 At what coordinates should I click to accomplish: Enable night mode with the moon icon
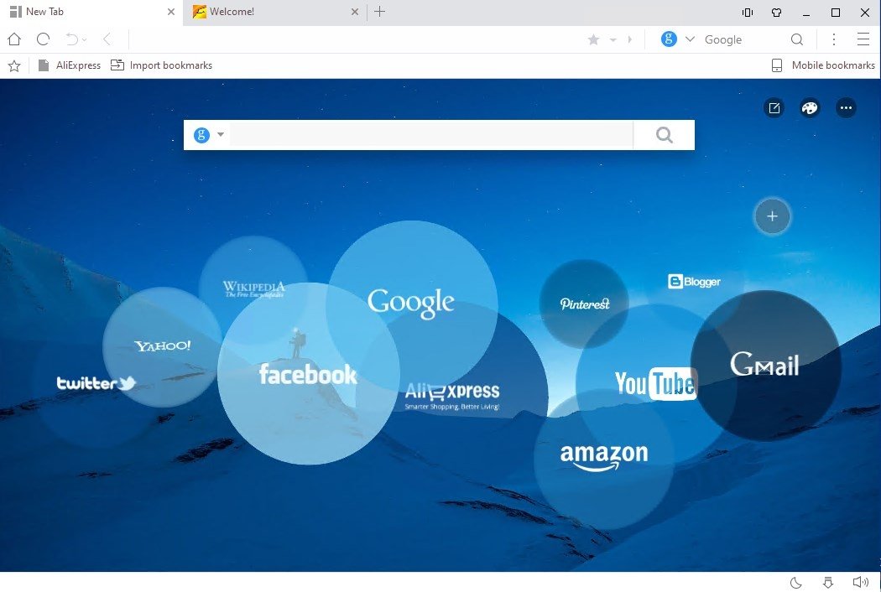coord(795,582)
